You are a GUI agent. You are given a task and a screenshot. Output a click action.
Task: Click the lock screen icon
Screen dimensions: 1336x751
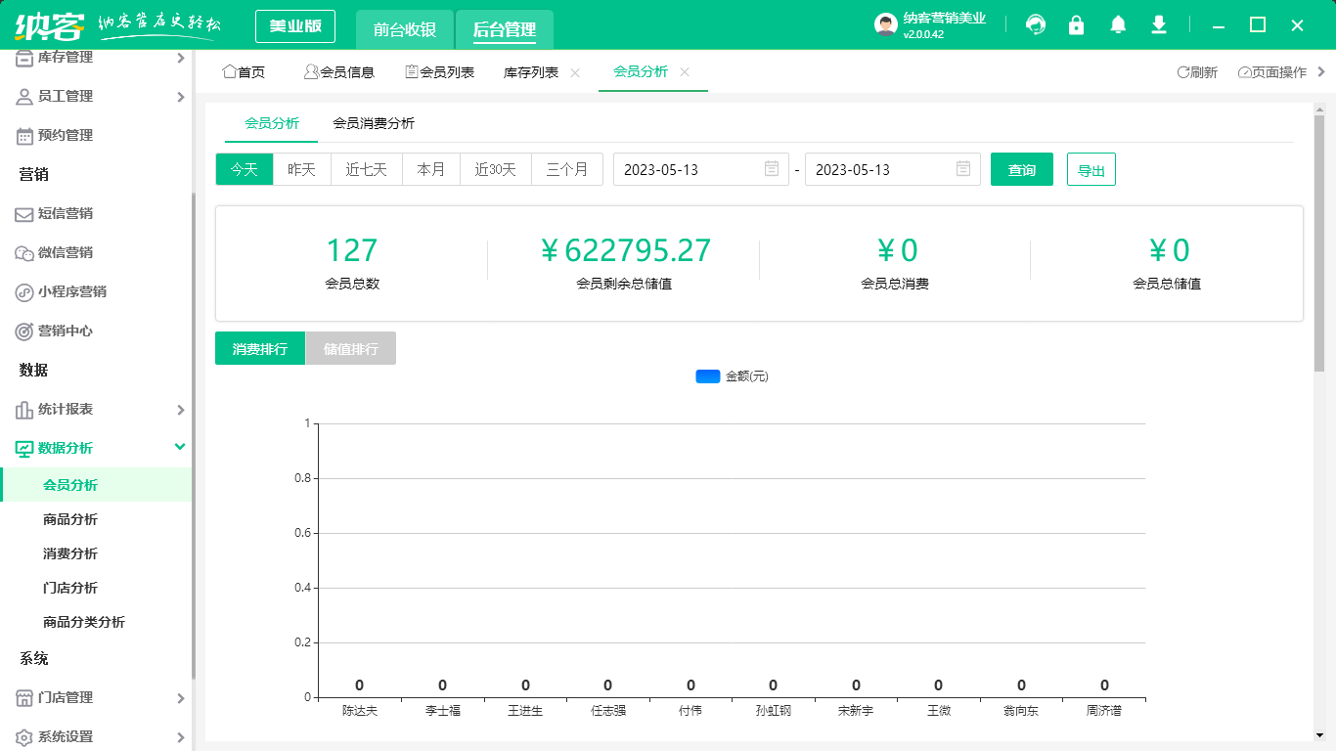coord(1077,25)
